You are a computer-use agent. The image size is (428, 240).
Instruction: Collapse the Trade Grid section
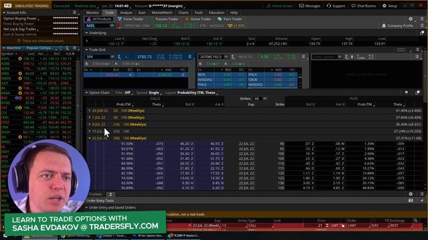[x=86, y=49]
